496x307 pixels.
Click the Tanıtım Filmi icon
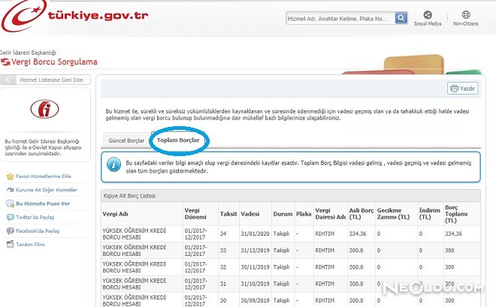point(9,244)
